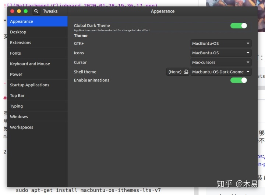Click the Cursor row label
The height and width of the screenshot is (195, 265).
[80, 62]
